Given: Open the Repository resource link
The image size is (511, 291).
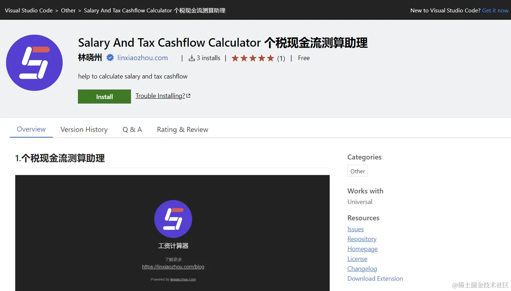Looking at the screenshot, I should point(362,239).
